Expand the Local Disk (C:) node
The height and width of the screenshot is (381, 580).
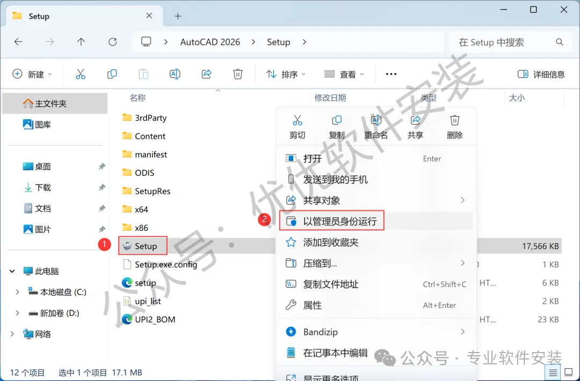click(x=17, y=292)
